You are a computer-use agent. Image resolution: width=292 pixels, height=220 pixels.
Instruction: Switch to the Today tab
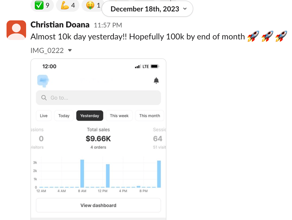[x=64, y=116]
